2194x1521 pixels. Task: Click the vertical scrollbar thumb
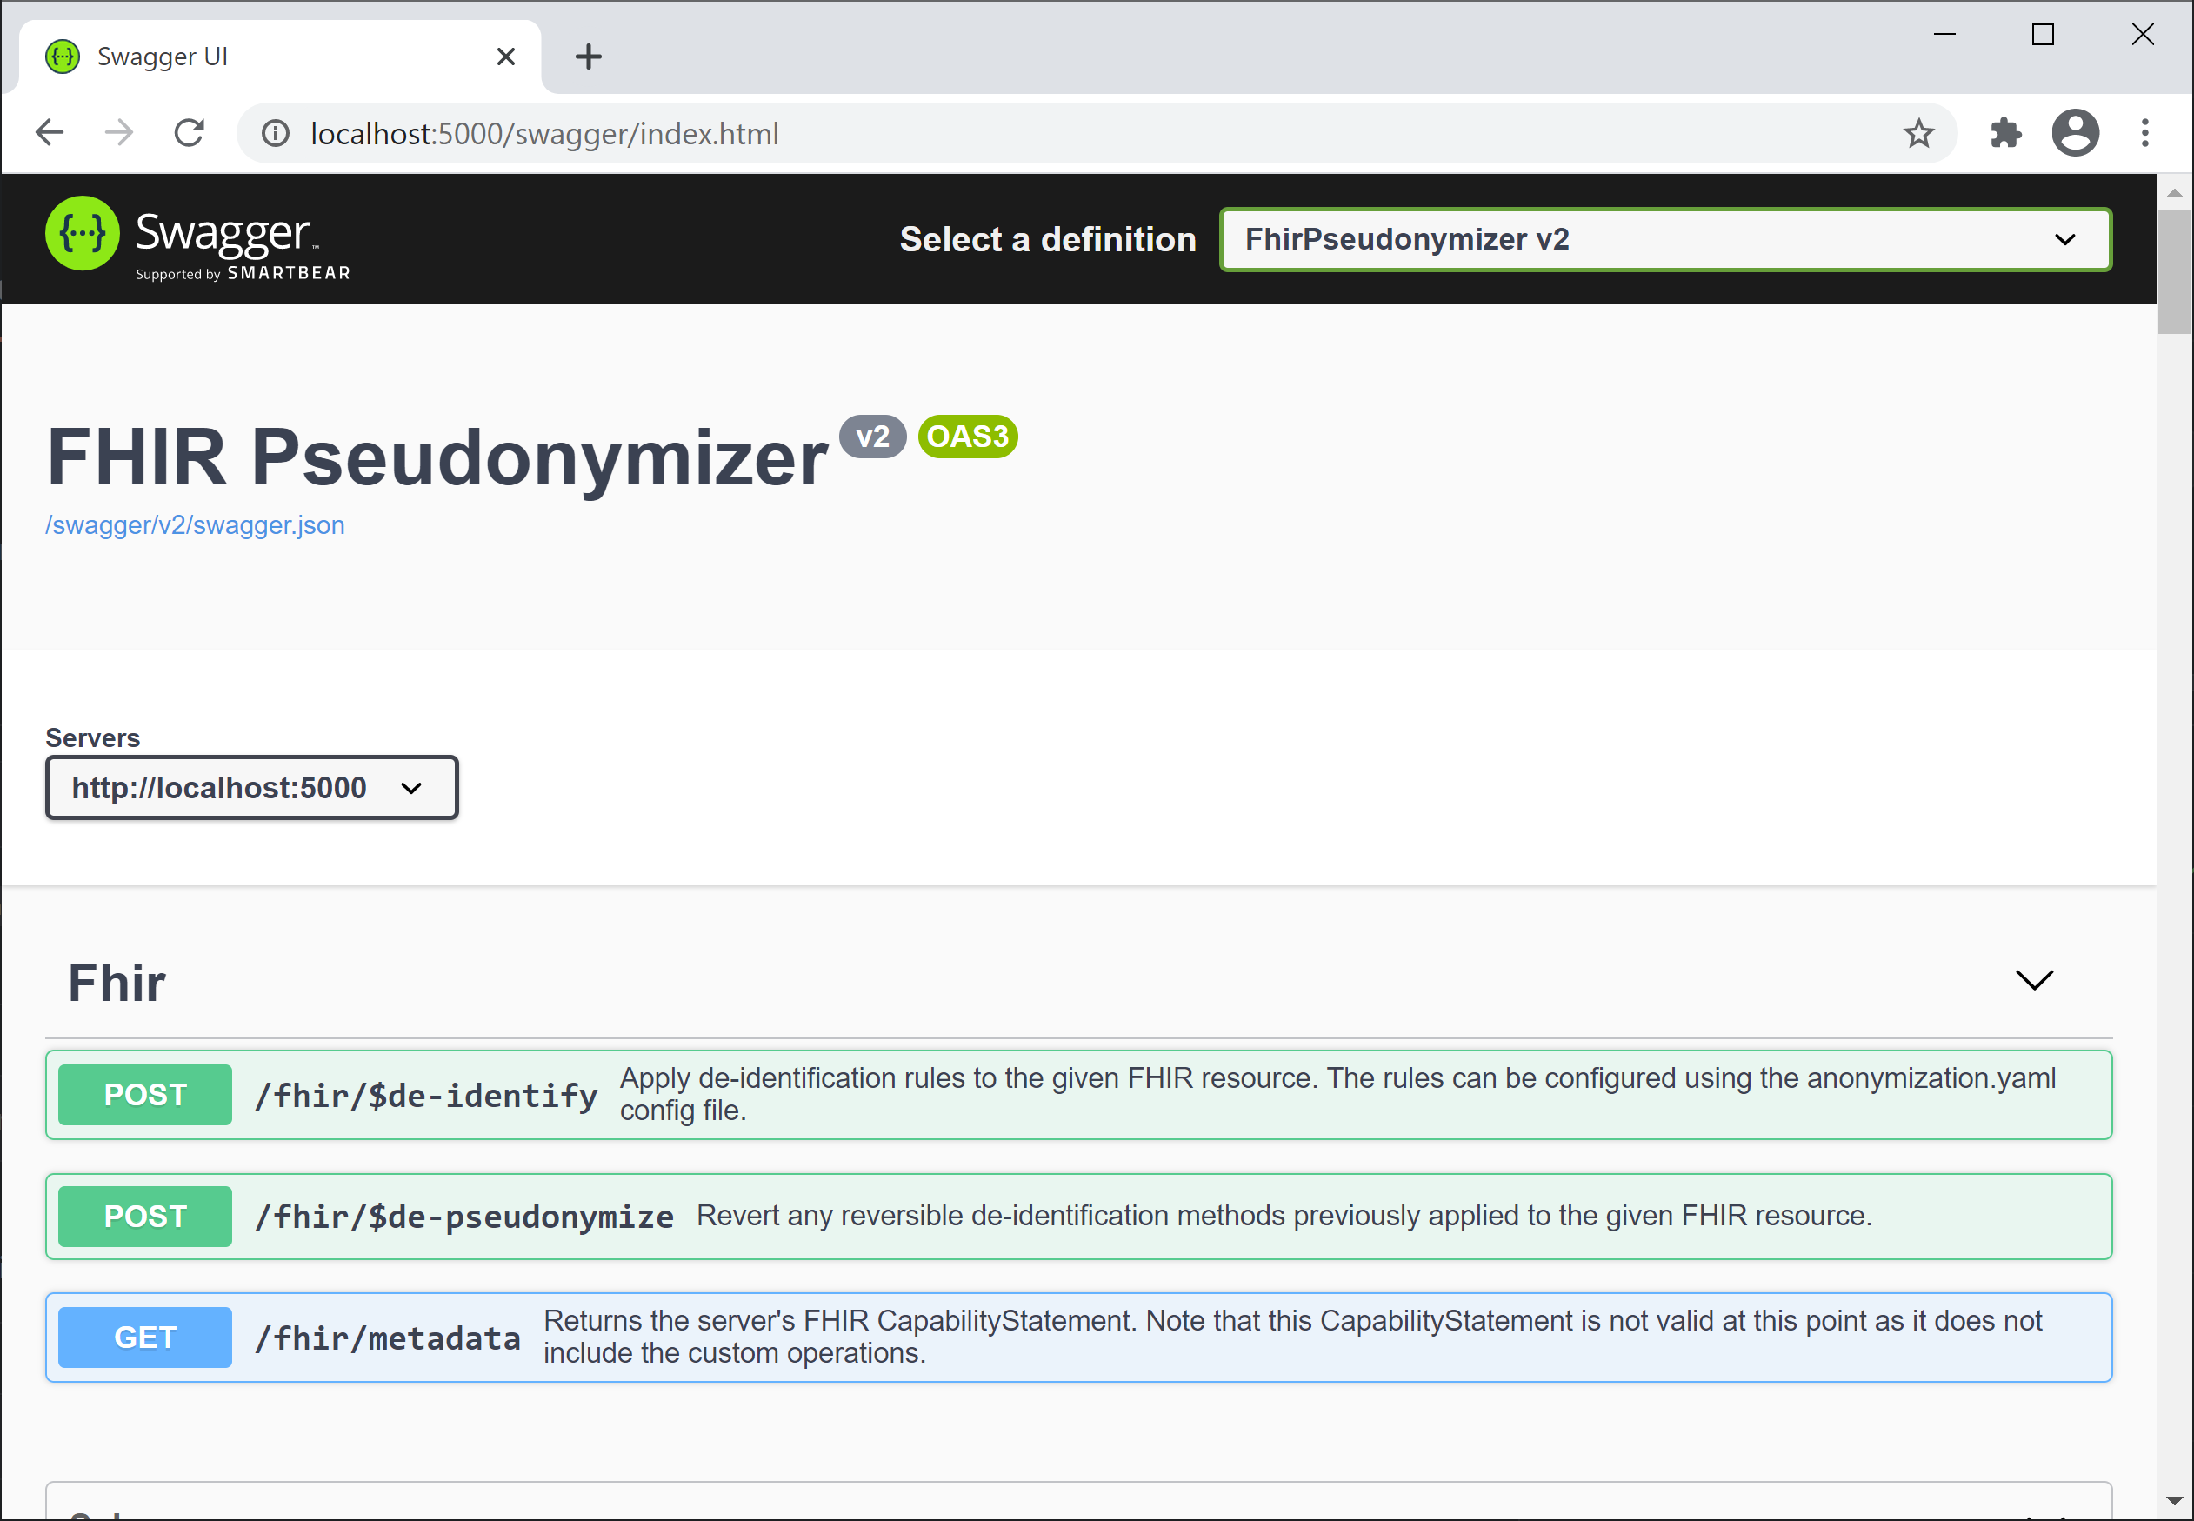[2174, 271]
